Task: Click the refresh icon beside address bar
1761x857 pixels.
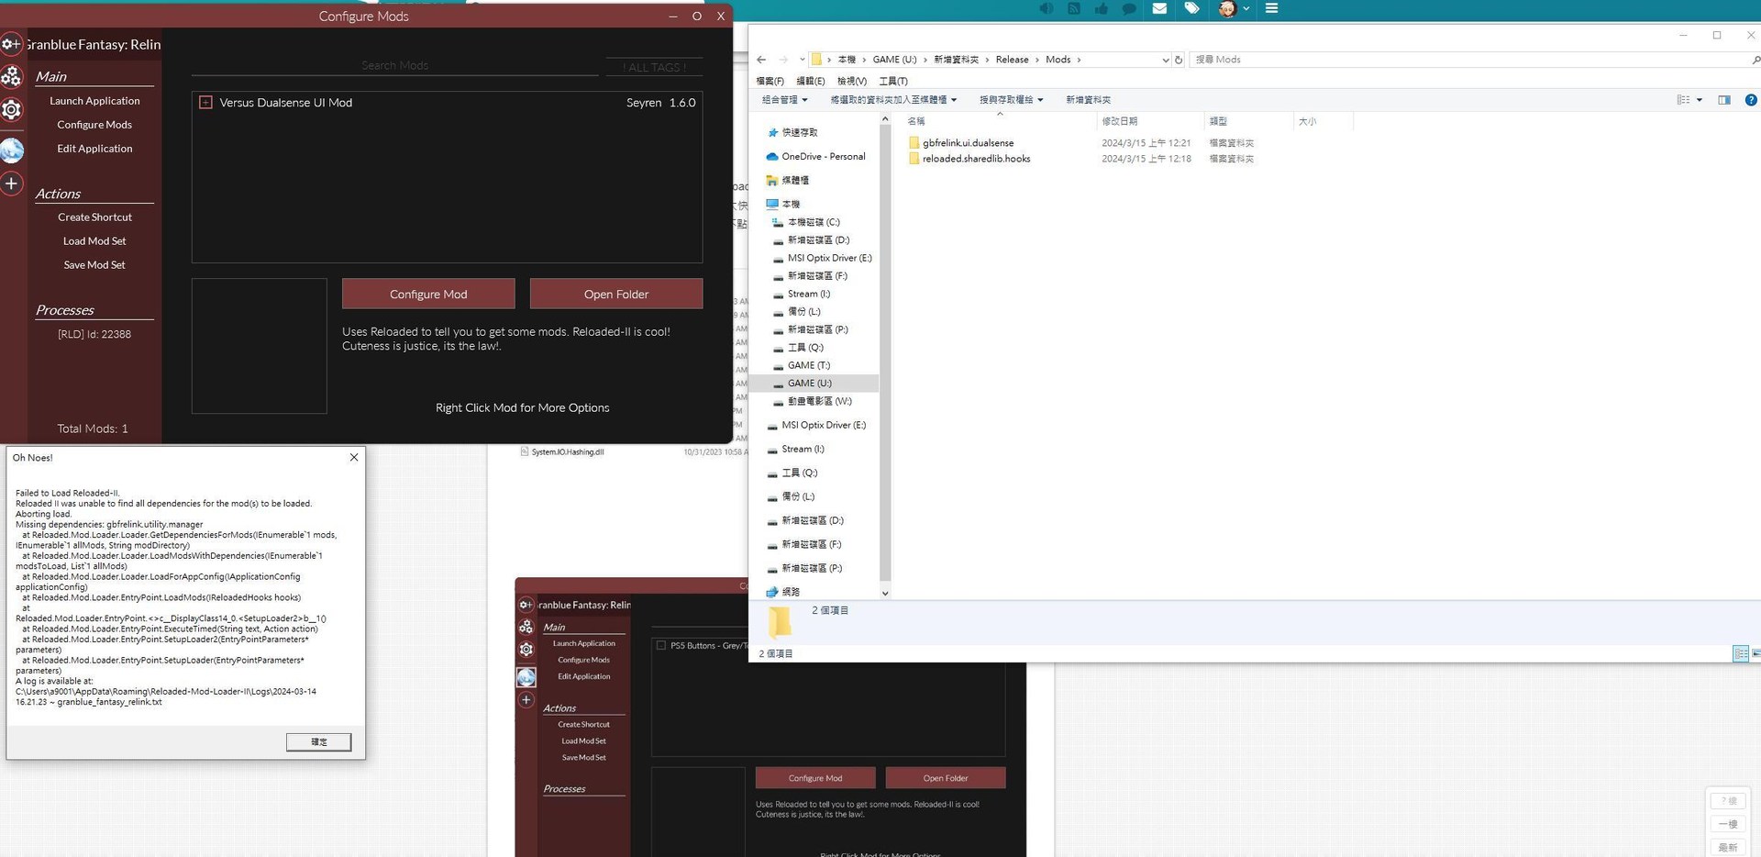Action: coord(1179,60)
